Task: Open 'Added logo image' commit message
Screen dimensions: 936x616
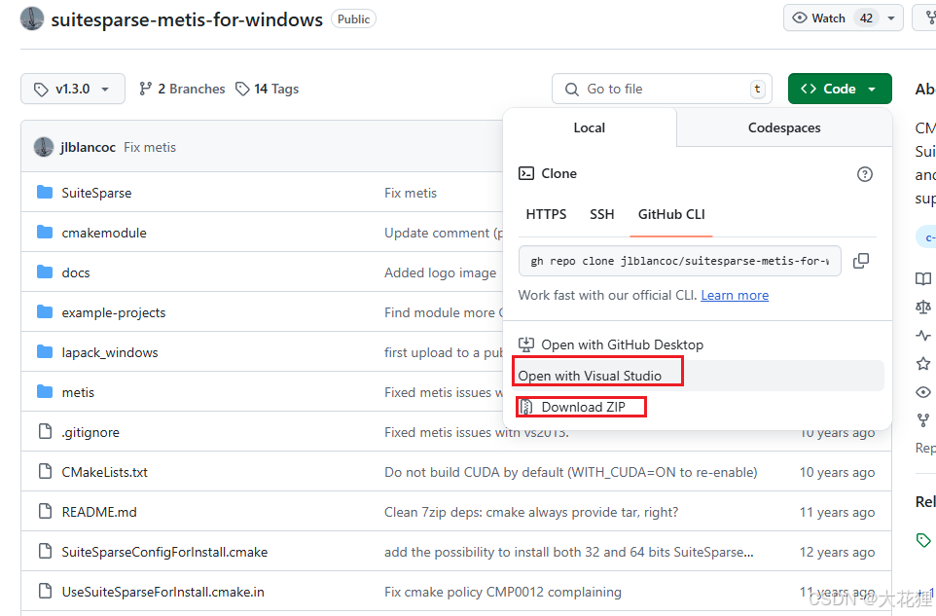Action: (x=441, y=272)
